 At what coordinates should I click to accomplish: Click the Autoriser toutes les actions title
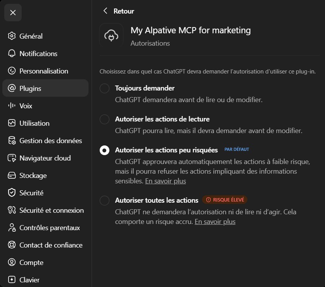coord(157,200)
